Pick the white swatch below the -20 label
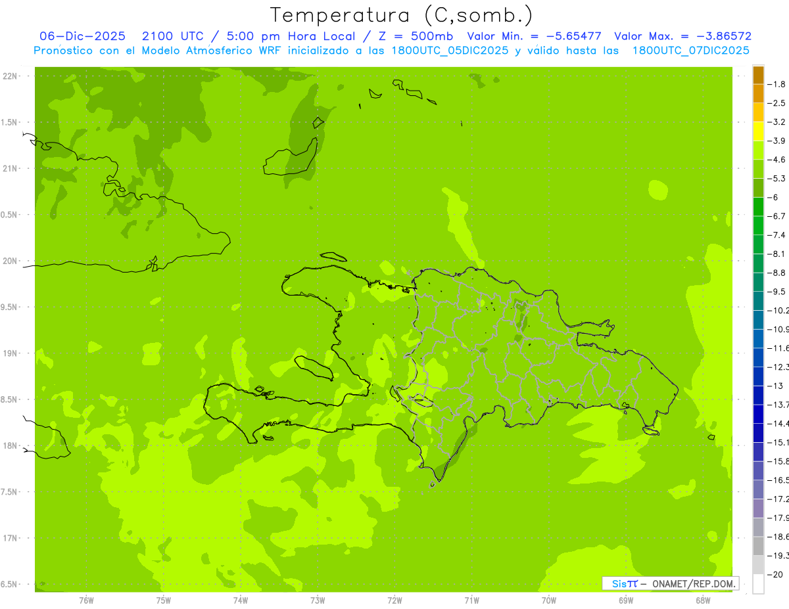Image resolution: width=789 pixels, height=609 pixels. coord(758,584)
